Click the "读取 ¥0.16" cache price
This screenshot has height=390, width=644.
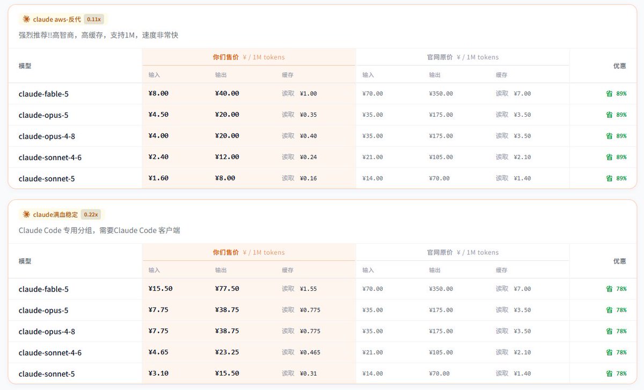click(x=299, y=178)
